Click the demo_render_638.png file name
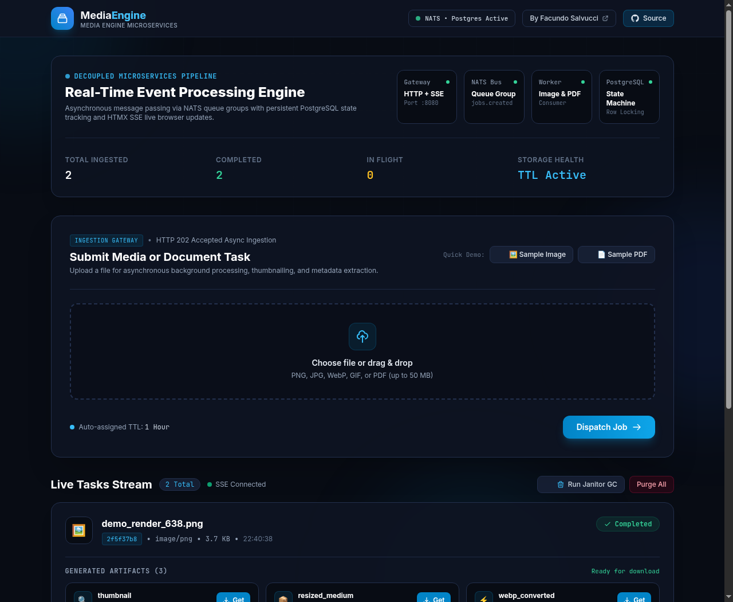 tap(152, 523)
